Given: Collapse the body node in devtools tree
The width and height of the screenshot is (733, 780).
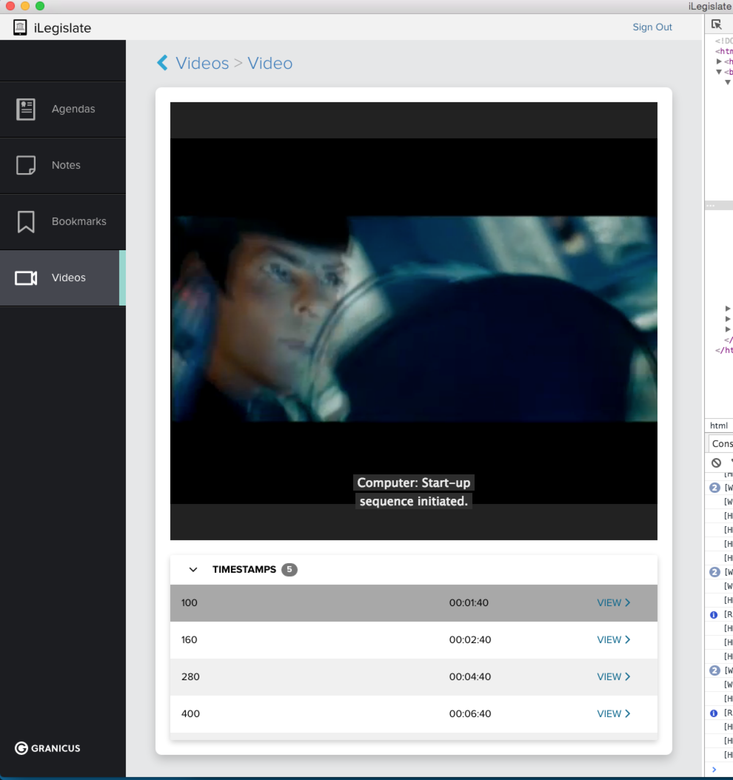Looking at the screenshot, I should (719, 72).
